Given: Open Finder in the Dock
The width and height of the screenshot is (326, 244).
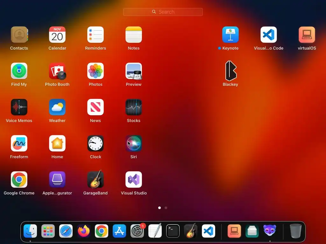Looking at the screenshot, I should [x=30, y=231].
